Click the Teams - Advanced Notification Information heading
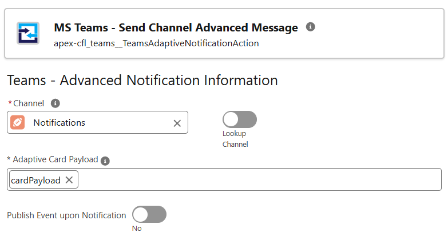The height and width of the screenshot is (236, 448). click(x=142, y=80)
